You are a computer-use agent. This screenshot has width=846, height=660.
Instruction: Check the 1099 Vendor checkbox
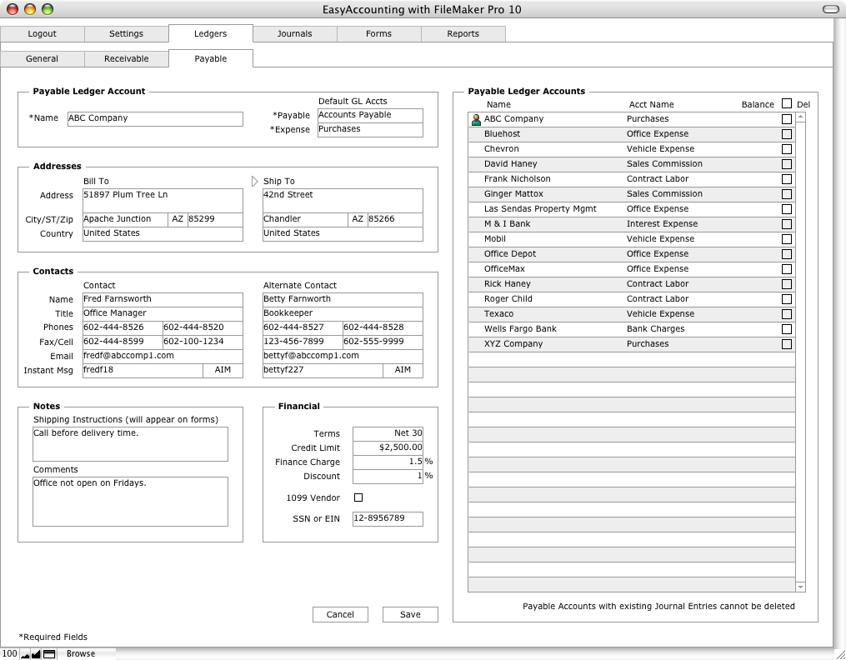click(x=358, y=497)
